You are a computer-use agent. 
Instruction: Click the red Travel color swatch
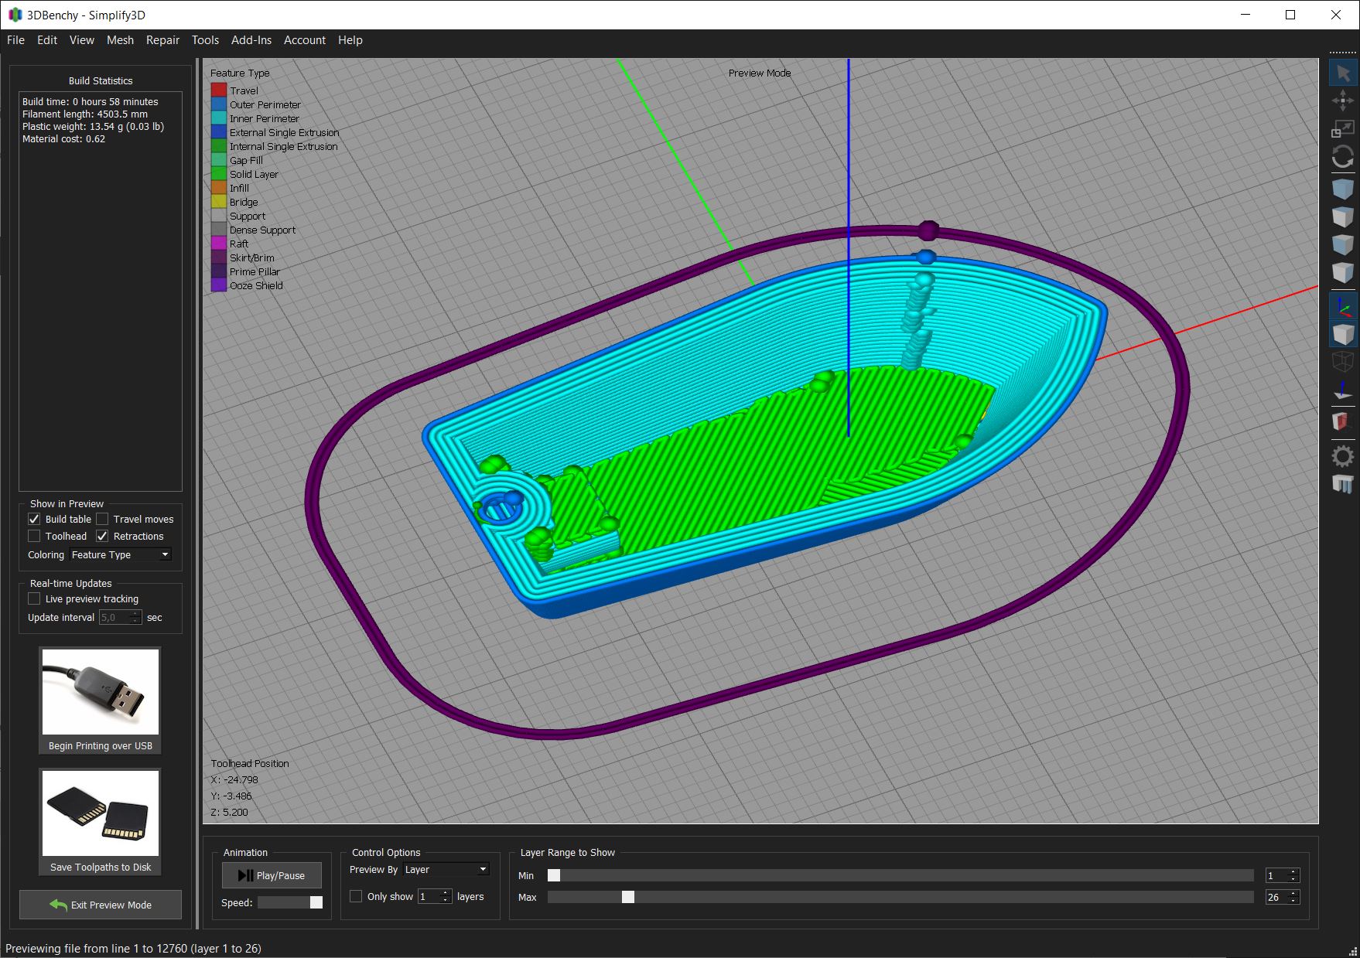219,90
